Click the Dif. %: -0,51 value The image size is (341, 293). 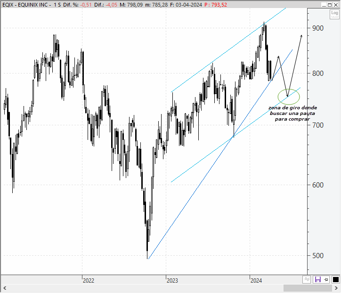tap(77, 5)
